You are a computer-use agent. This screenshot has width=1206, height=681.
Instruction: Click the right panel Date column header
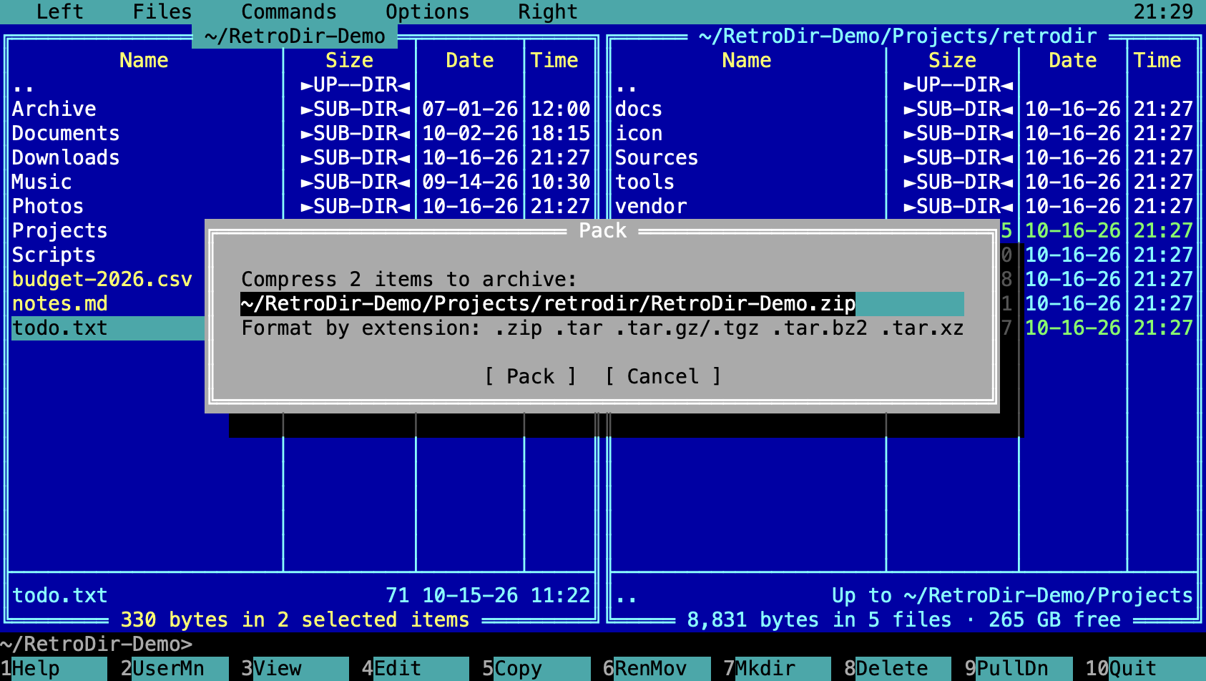[1073, 60]
